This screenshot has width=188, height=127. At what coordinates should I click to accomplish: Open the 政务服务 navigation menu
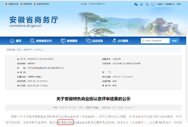coord(72,41)
